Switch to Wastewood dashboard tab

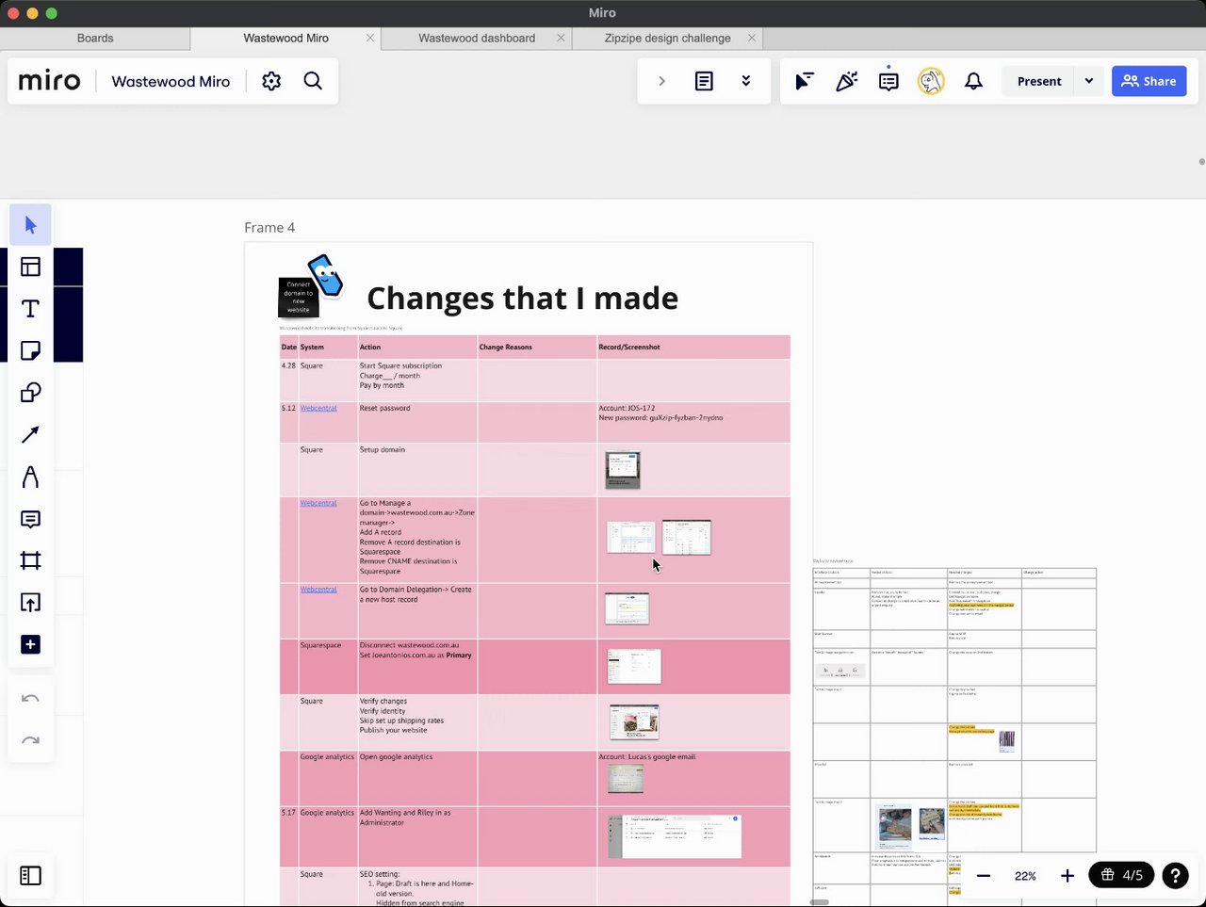477,39
